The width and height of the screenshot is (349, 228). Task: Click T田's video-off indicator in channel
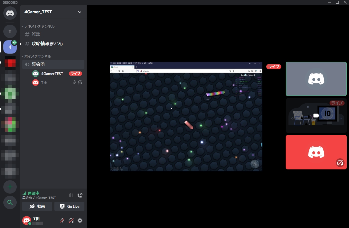[x=80, y=82]
